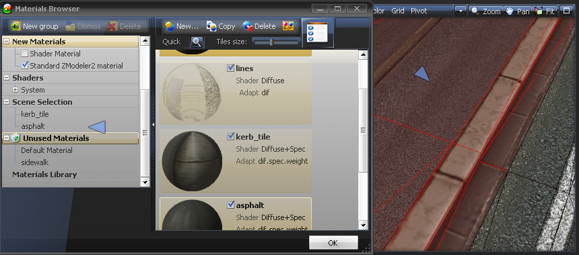Viewport: 579px width, 255px height.
Task: Click the colored spheres icon beside Delete
Action: (x=288, y=25)
